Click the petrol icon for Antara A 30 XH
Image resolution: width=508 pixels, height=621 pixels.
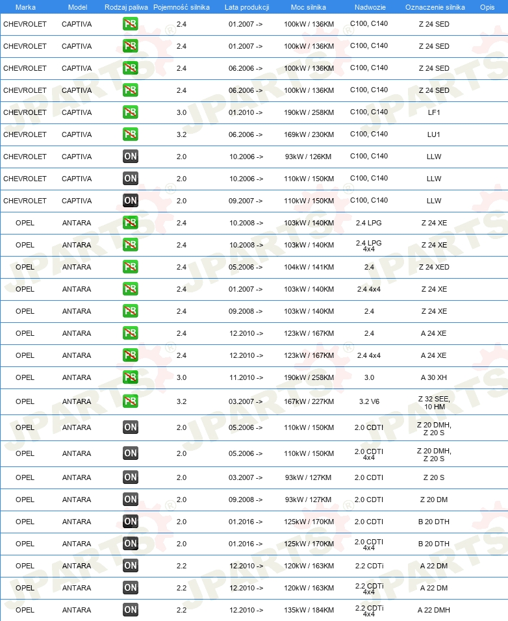pyautogui.click(x=131, y=377)
